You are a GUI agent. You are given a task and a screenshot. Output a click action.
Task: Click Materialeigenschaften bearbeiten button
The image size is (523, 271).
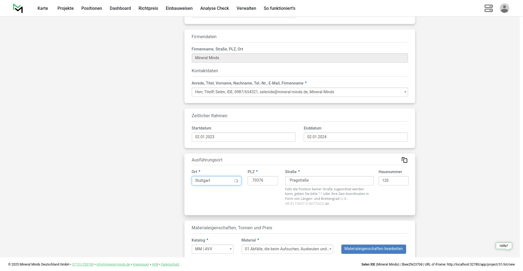[x=373, y=249]
